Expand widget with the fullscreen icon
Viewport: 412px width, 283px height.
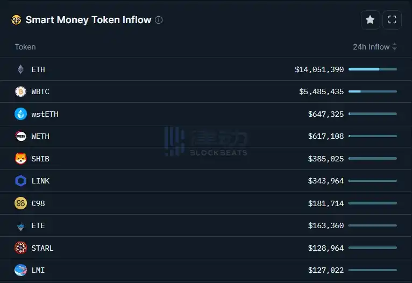tap(392, 20)
